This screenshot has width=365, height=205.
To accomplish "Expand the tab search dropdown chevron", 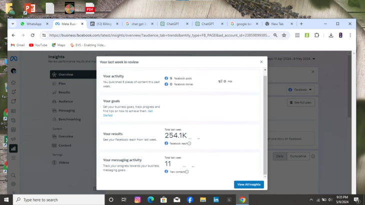I will tap(13, 23).
